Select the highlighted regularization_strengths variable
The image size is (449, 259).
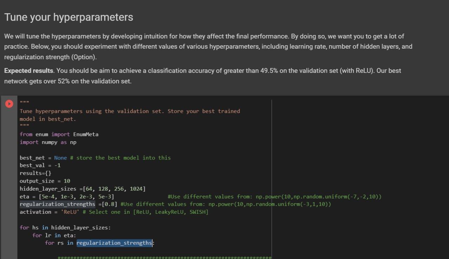coord(57,204)
